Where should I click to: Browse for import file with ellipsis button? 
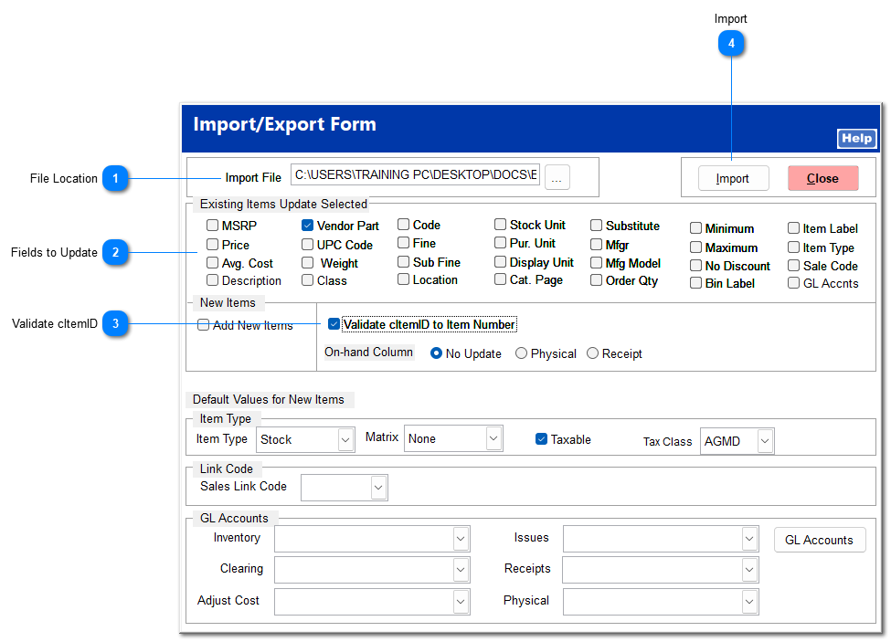[557, 178]
